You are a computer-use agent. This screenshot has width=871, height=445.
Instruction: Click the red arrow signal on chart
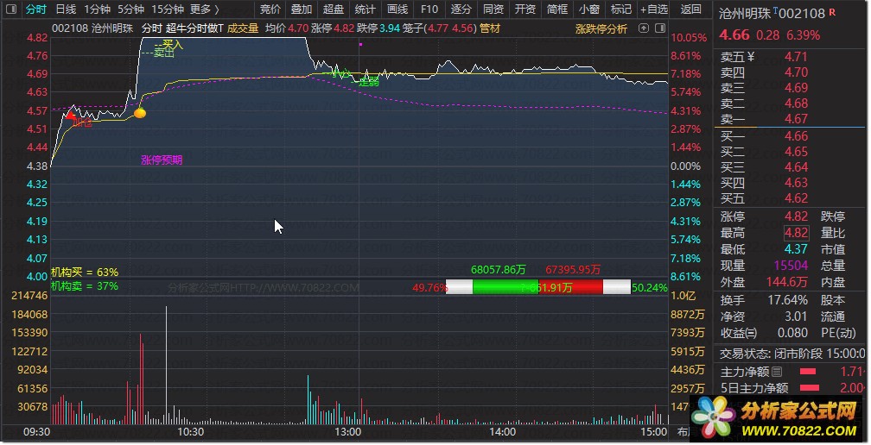pos(71,116)
